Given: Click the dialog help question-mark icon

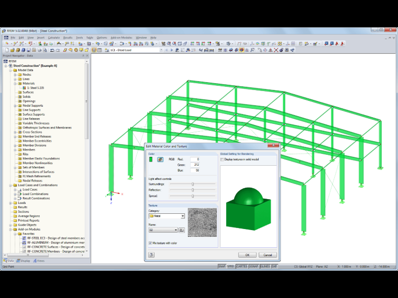Looking at the screenshot, I should pyautogui.click(x=151, y=255).
